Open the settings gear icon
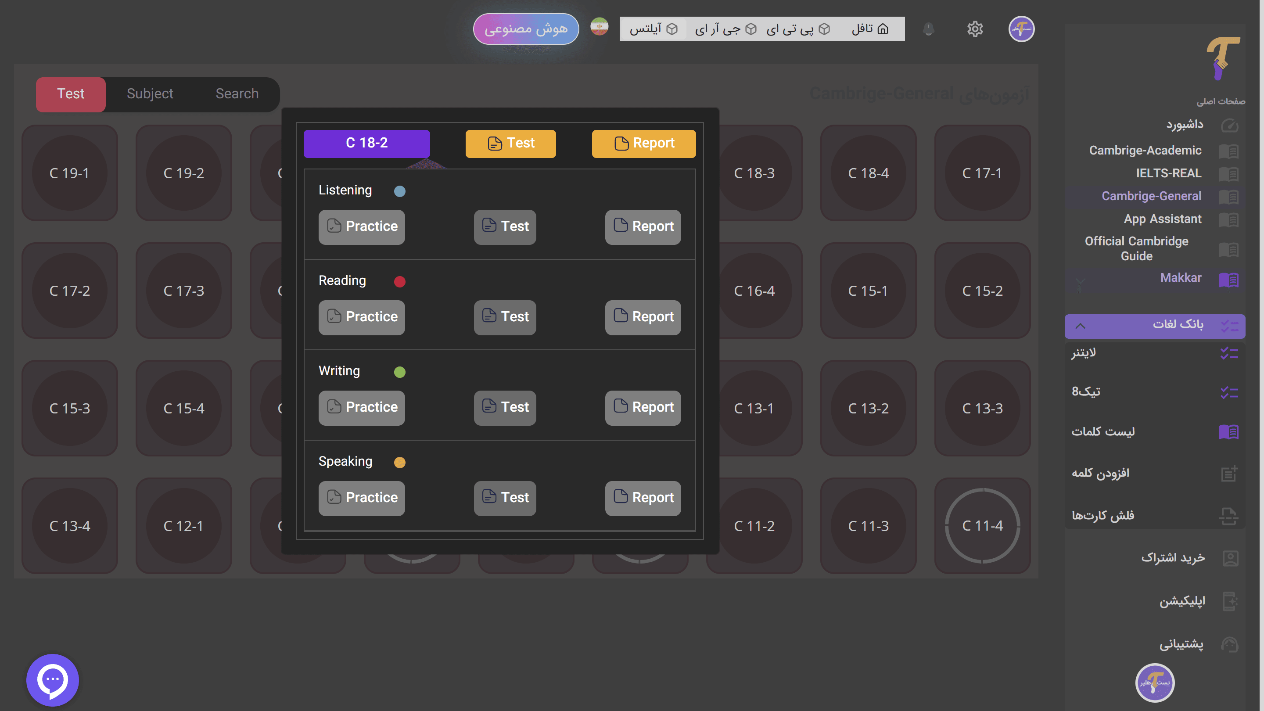The height and width of the screenshot is (711, 1264). coord(975,29)
